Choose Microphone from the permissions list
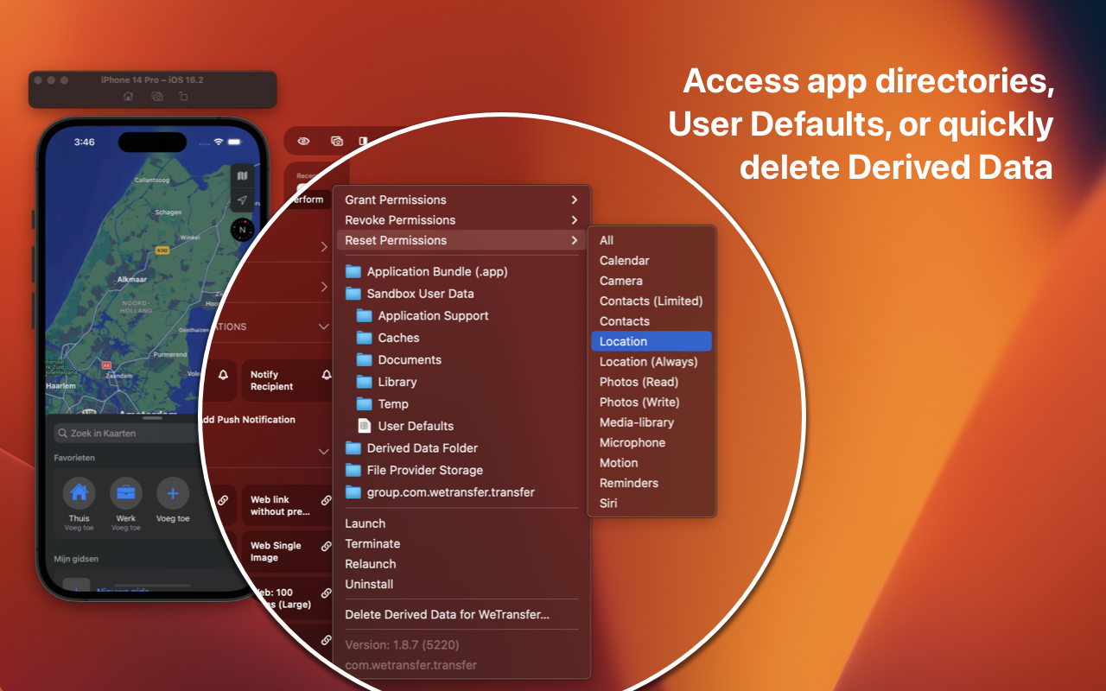The image size is (1106, 691). coord(632,442)
